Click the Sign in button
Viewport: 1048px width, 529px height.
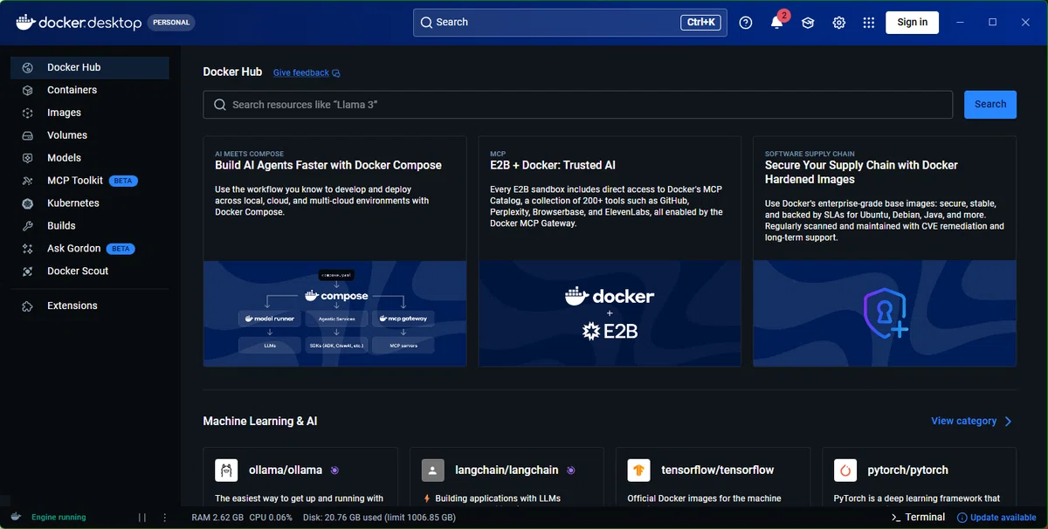(912, 22)
